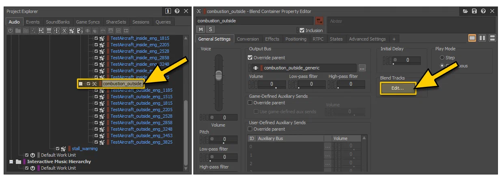Open the ShareSets tab
Screen dimensions: 502x181
tap(116, 22)
